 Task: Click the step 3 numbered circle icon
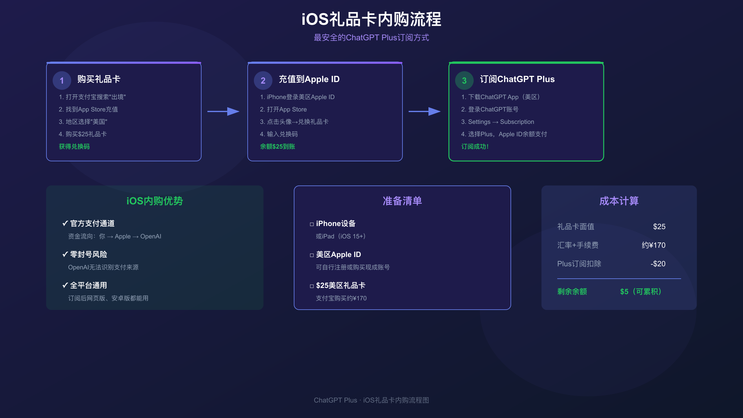coord(464,81)
